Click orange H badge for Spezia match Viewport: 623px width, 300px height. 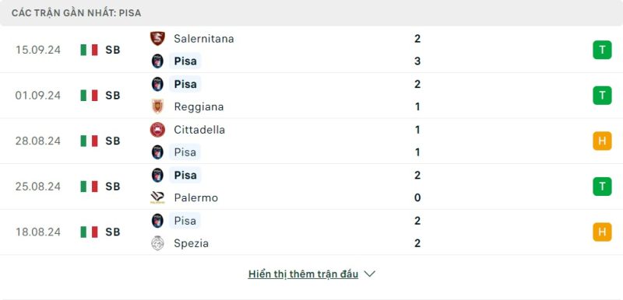coord(602,232)
